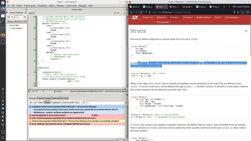Screen dimensions: 251x141
Task: Select the static assert error message
Action: [77, 115]
